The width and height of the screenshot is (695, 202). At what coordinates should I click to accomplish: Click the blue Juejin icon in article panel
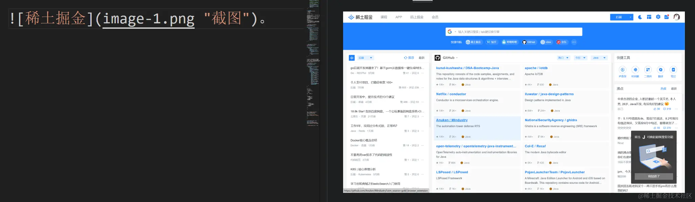352,58
